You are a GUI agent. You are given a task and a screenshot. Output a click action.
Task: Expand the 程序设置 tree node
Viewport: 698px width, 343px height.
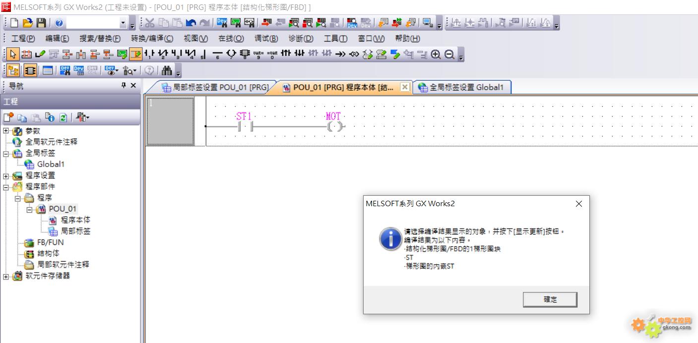click(x=6, y=176)
